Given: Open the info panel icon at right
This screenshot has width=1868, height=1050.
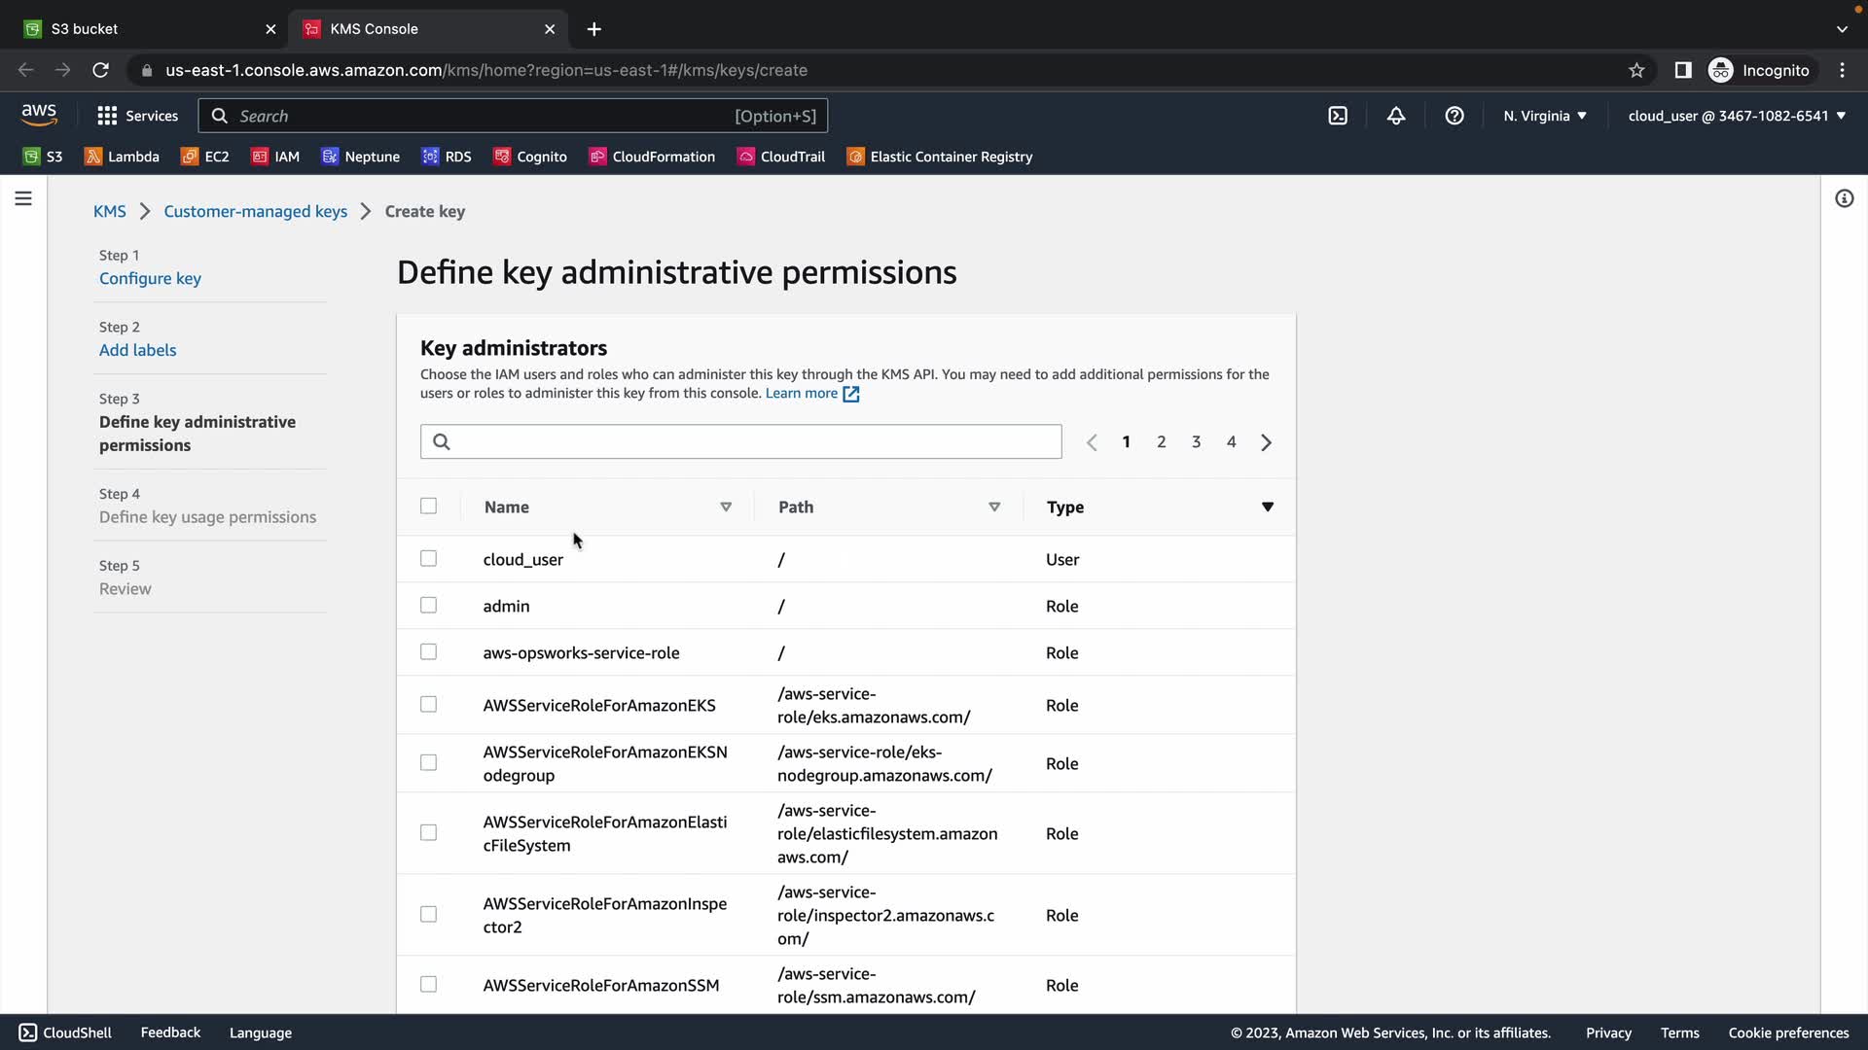Looking at the screenshot, I should coord(1844,198).
